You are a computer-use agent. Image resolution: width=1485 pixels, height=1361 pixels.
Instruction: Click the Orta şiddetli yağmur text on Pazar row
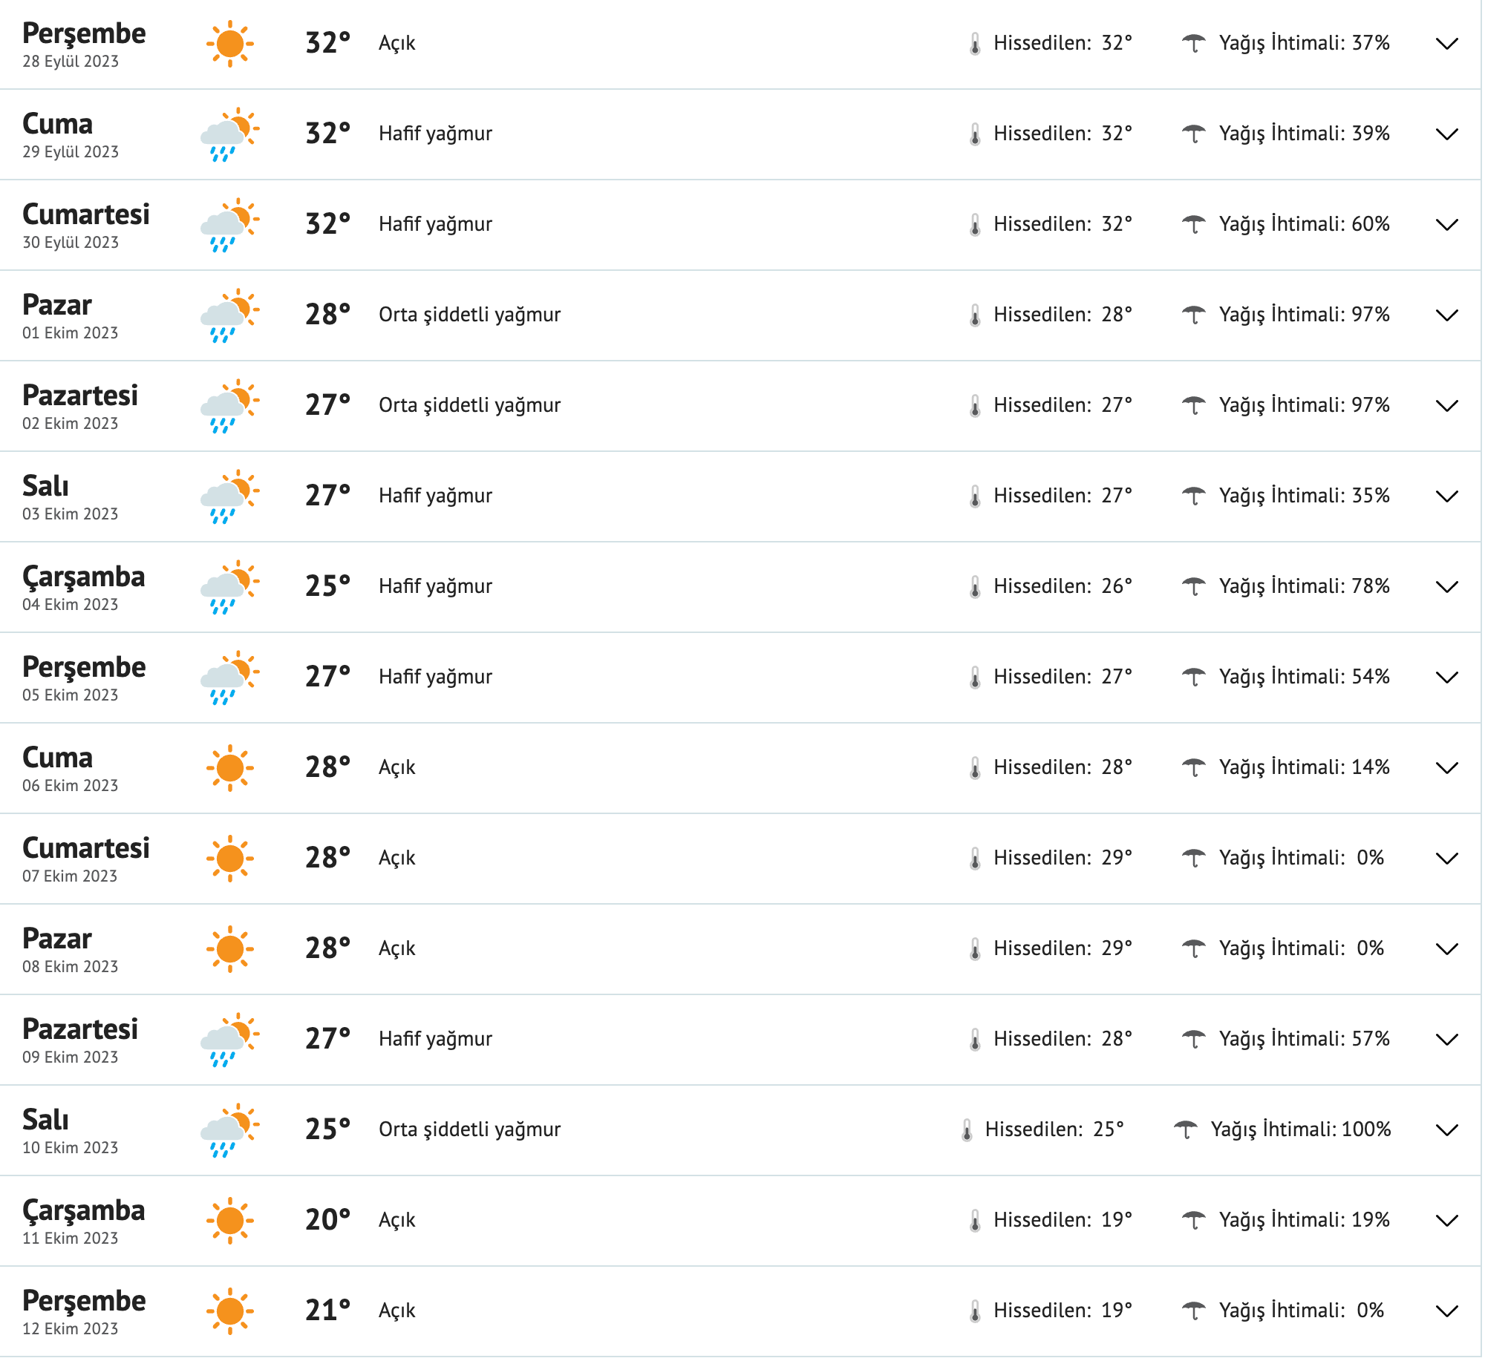pos(470,315)
